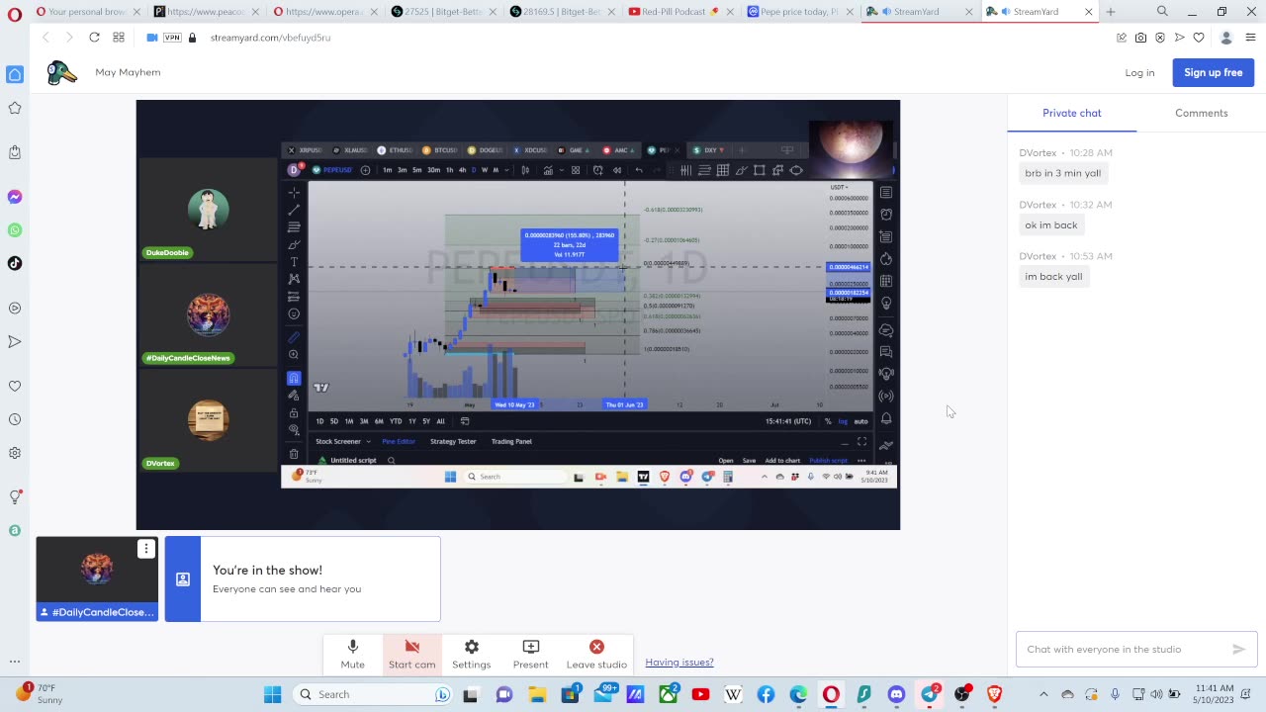Screen dimensions: 1266x712
Task: Mute audio on the active StreamYard tab
Action: click(x=1006, y=12)
